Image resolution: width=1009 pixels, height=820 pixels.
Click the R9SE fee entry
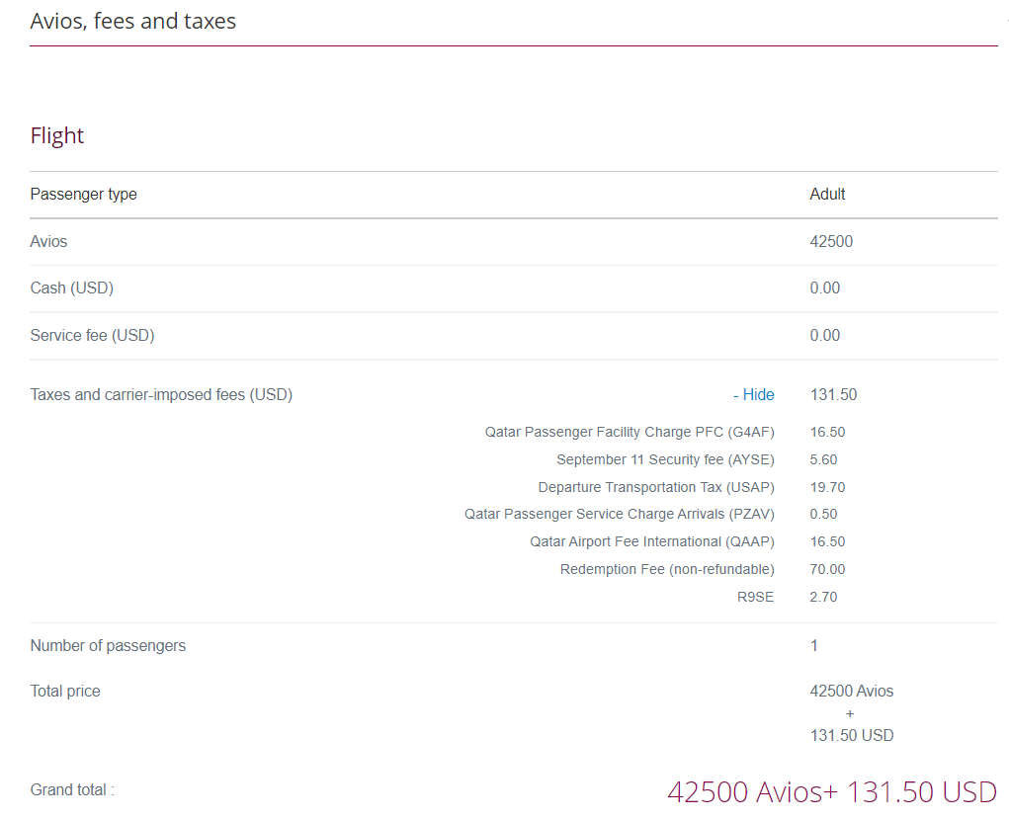[x=756, y=597]
